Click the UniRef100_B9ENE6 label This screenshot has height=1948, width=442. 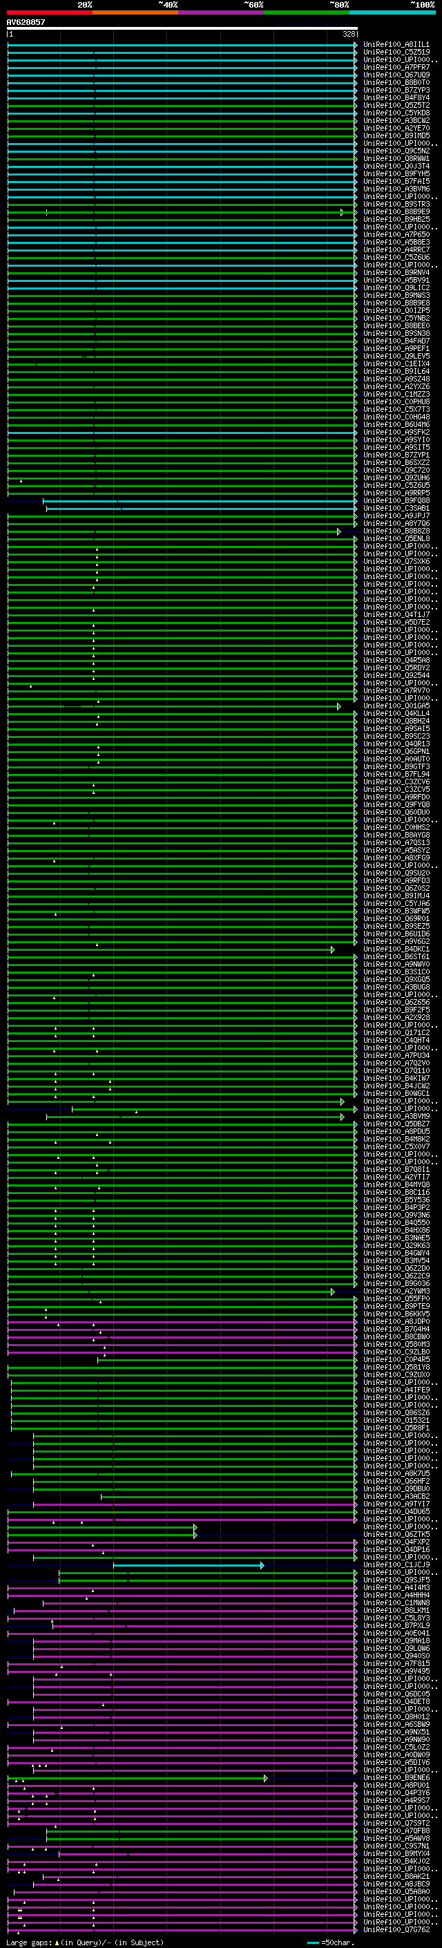(396, 1778)
